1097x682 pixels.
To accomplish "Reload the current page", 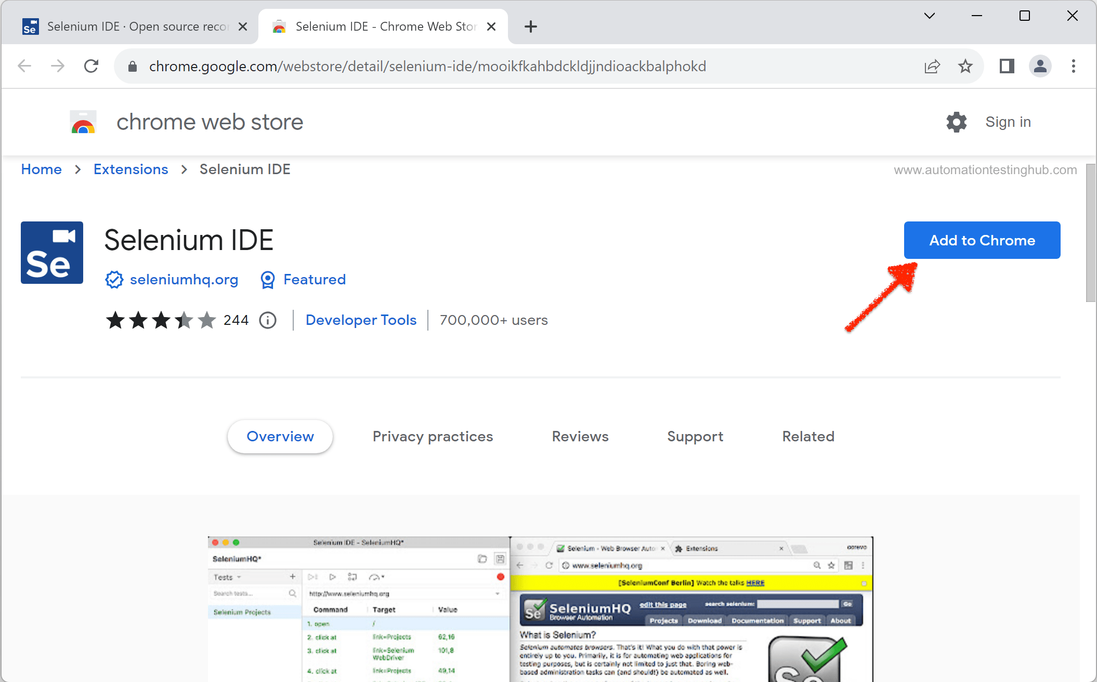I will click(92, 66).
